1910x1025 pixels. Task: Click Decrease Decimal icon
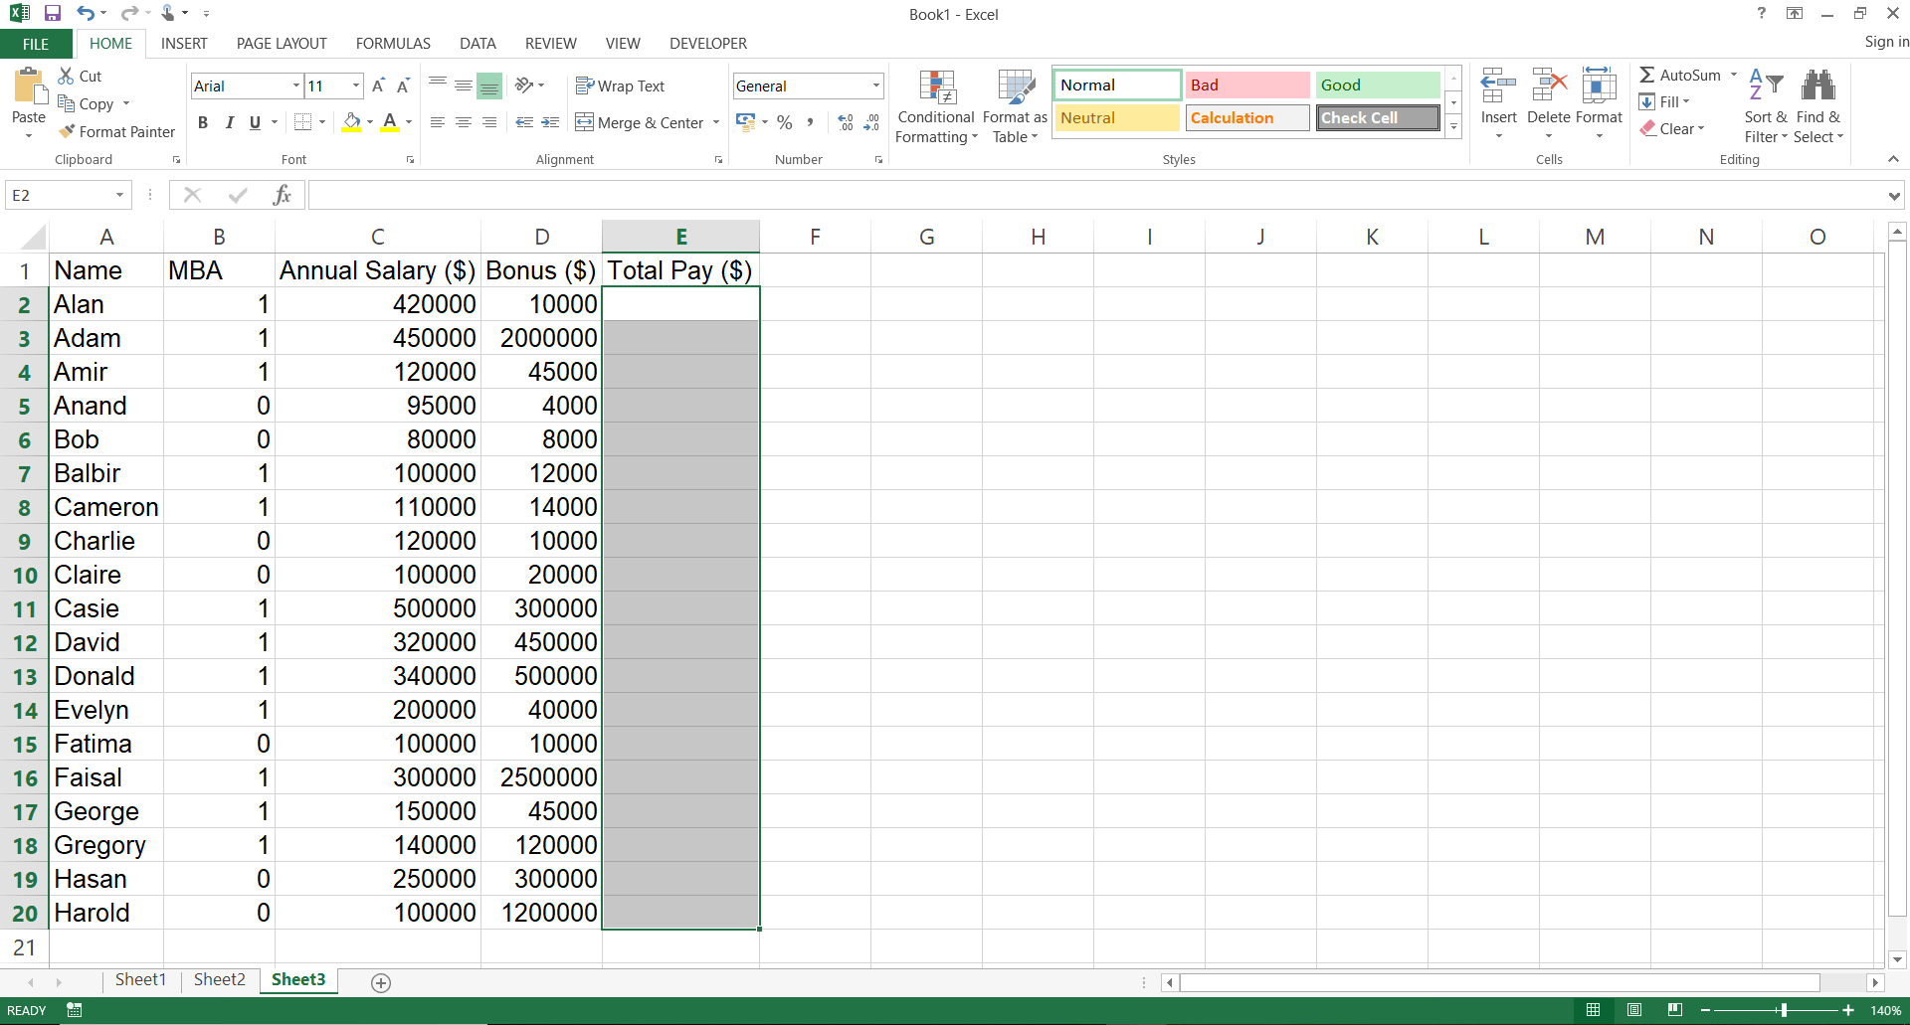click(x=871, y=122)
